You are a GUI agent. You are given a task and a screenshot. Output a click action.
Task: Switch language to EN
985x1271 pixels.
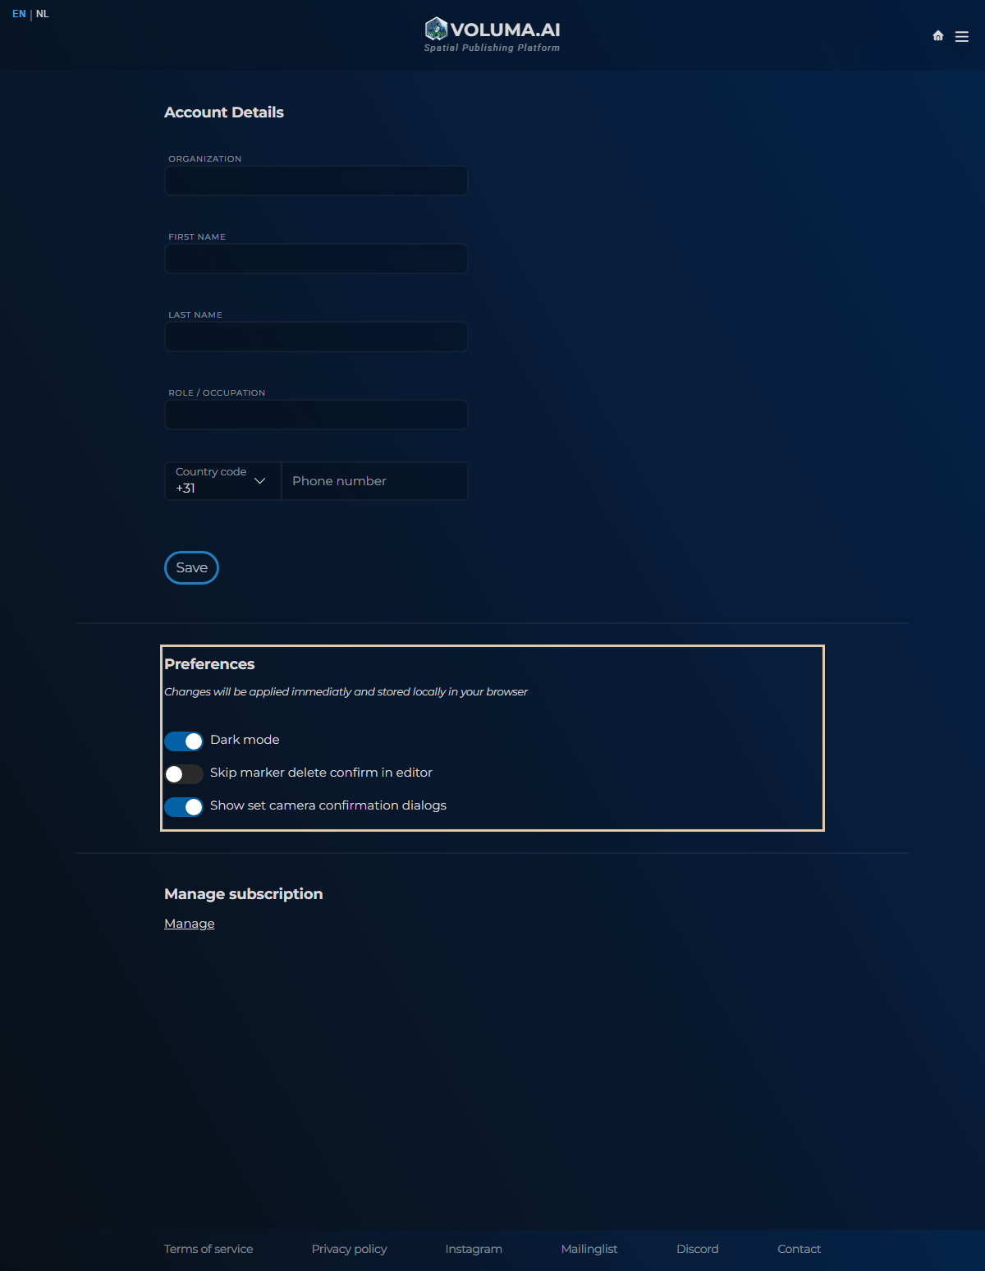click(19, 14)
